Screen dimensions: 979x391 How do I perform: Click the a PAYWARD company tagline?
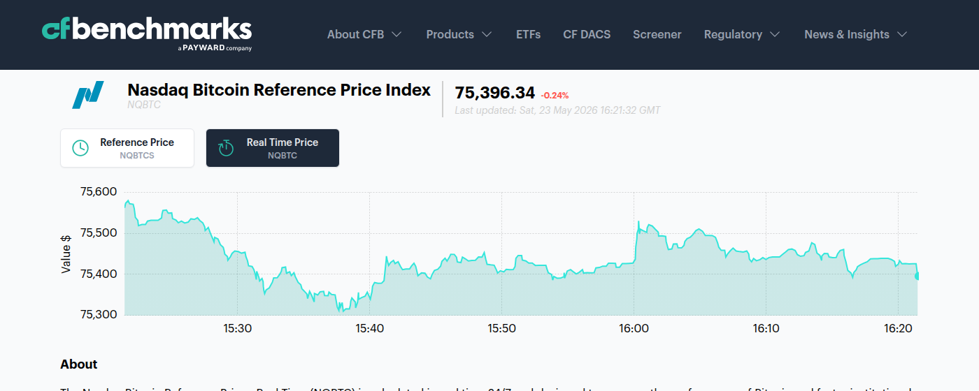pyautogui.click(x=215, y=48)
